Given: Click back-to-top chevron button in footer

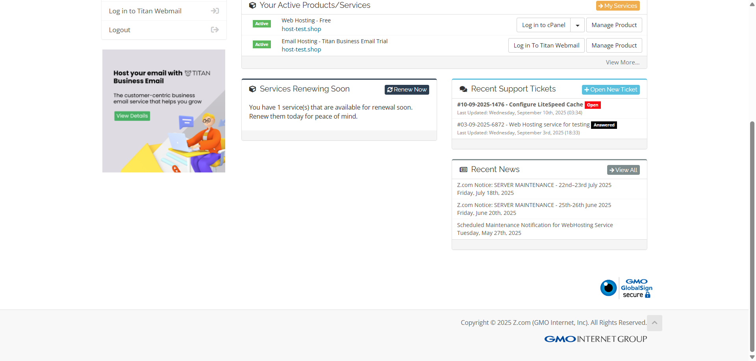Looking at the screenshot, I should coord(654,323).
